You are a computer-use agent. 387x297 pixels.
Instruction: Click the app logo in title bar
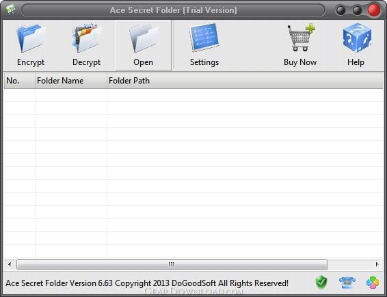[11, 10]
